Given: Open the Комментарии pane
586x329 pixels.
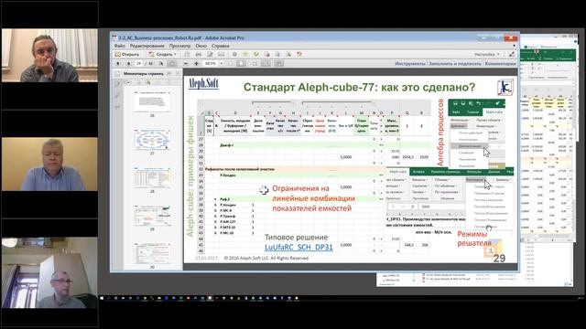Looking at the screenshot, I should (x=501, y=64).
